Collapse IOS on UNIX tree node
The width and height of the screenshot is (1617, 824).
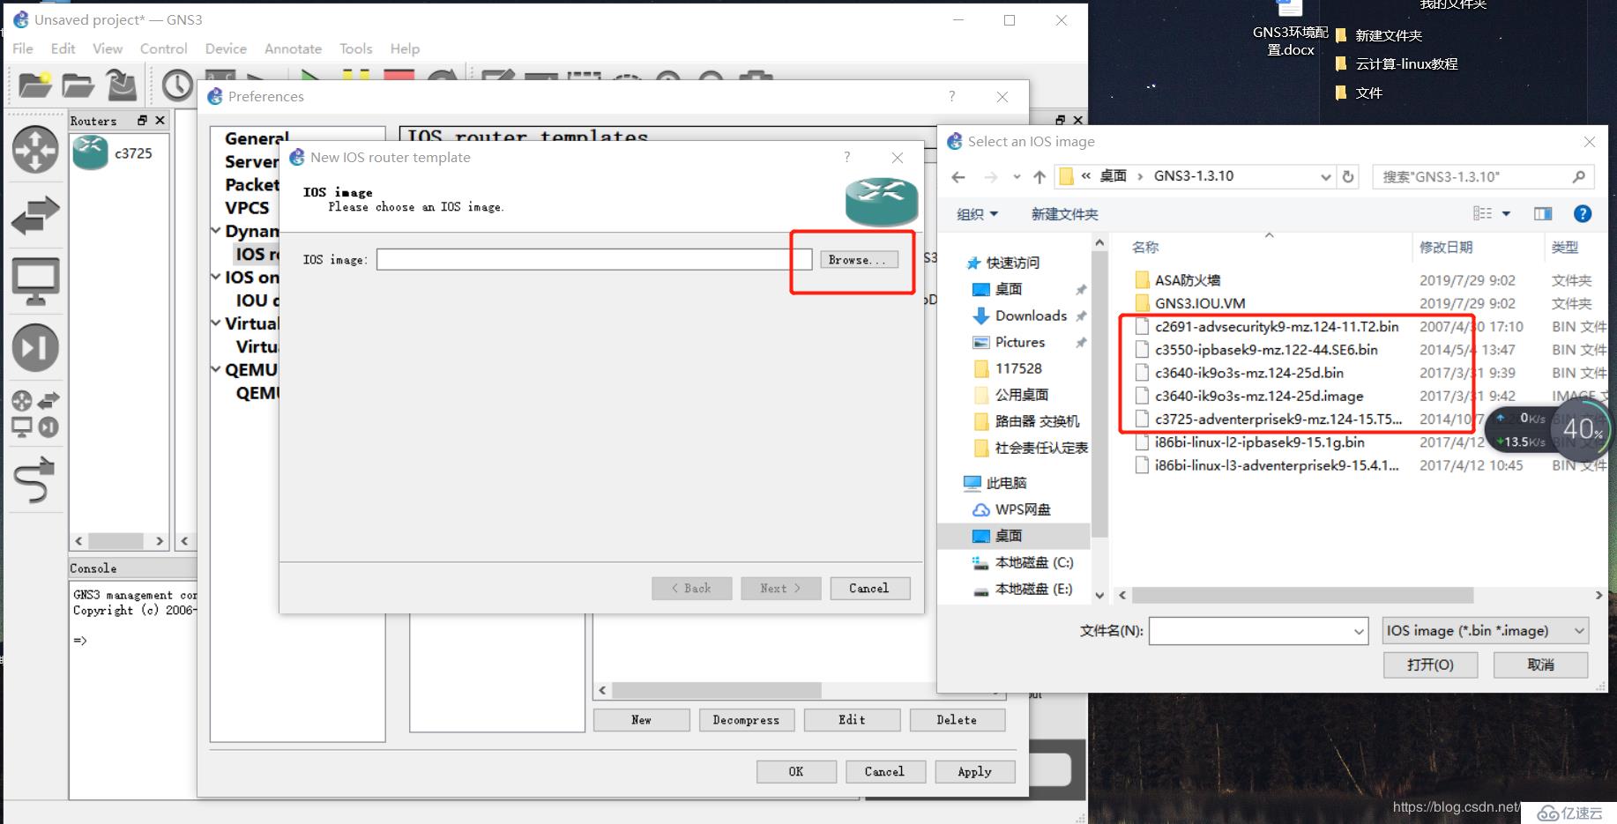(x=216, y=277)
